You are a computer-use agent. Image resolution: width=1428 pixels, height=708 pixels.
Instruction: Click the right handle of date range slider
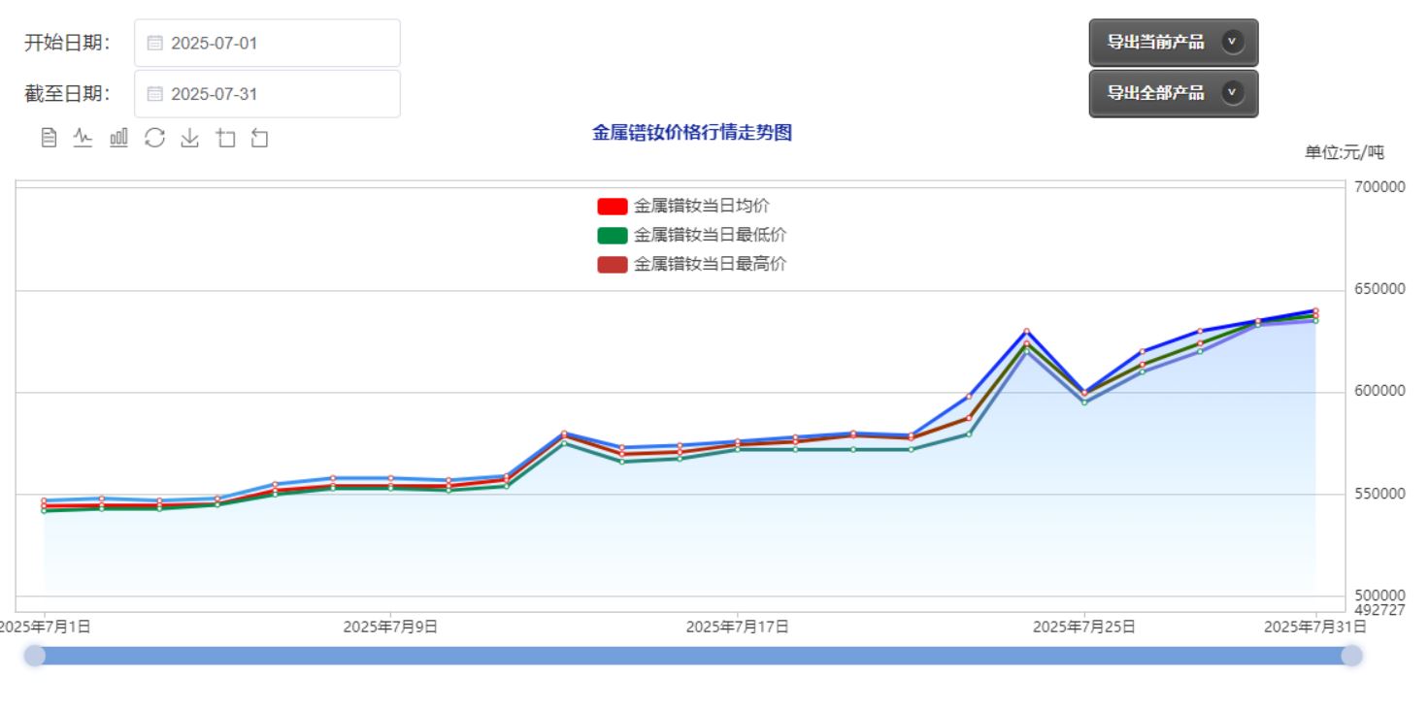[1351, 656]
